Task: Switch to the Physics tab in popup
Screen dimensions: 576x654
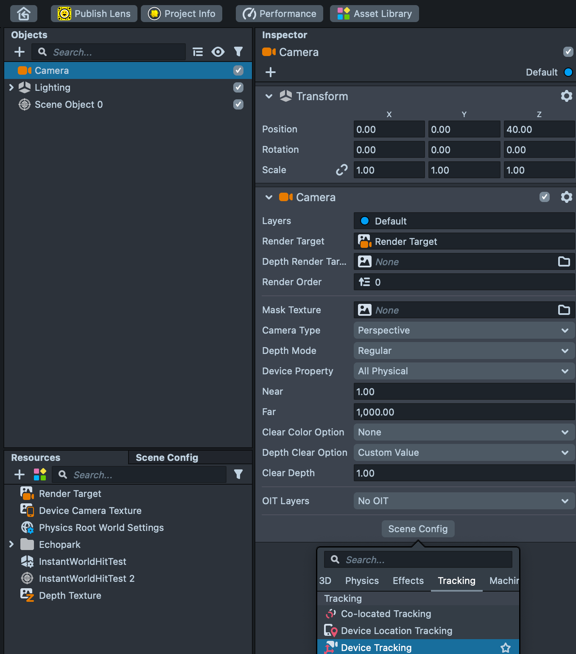Action: 362,581
